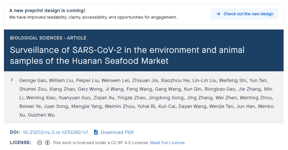The image size is (288, 150).
Task: Click the Biological Sciences - Article label
Action: (48, 38)
